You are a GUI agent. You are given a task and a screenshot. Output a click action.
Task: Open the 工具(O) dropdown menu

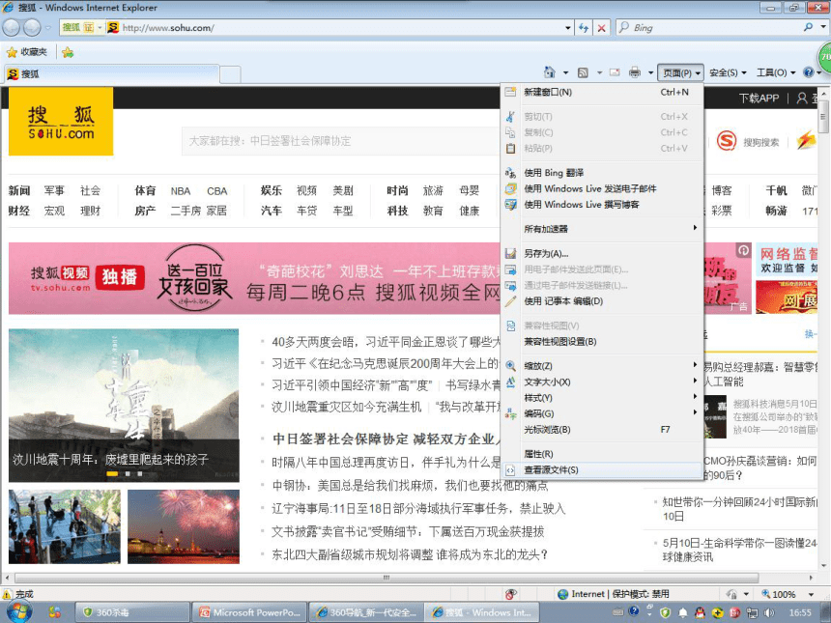pyautogui.click(x=776, y=72)
